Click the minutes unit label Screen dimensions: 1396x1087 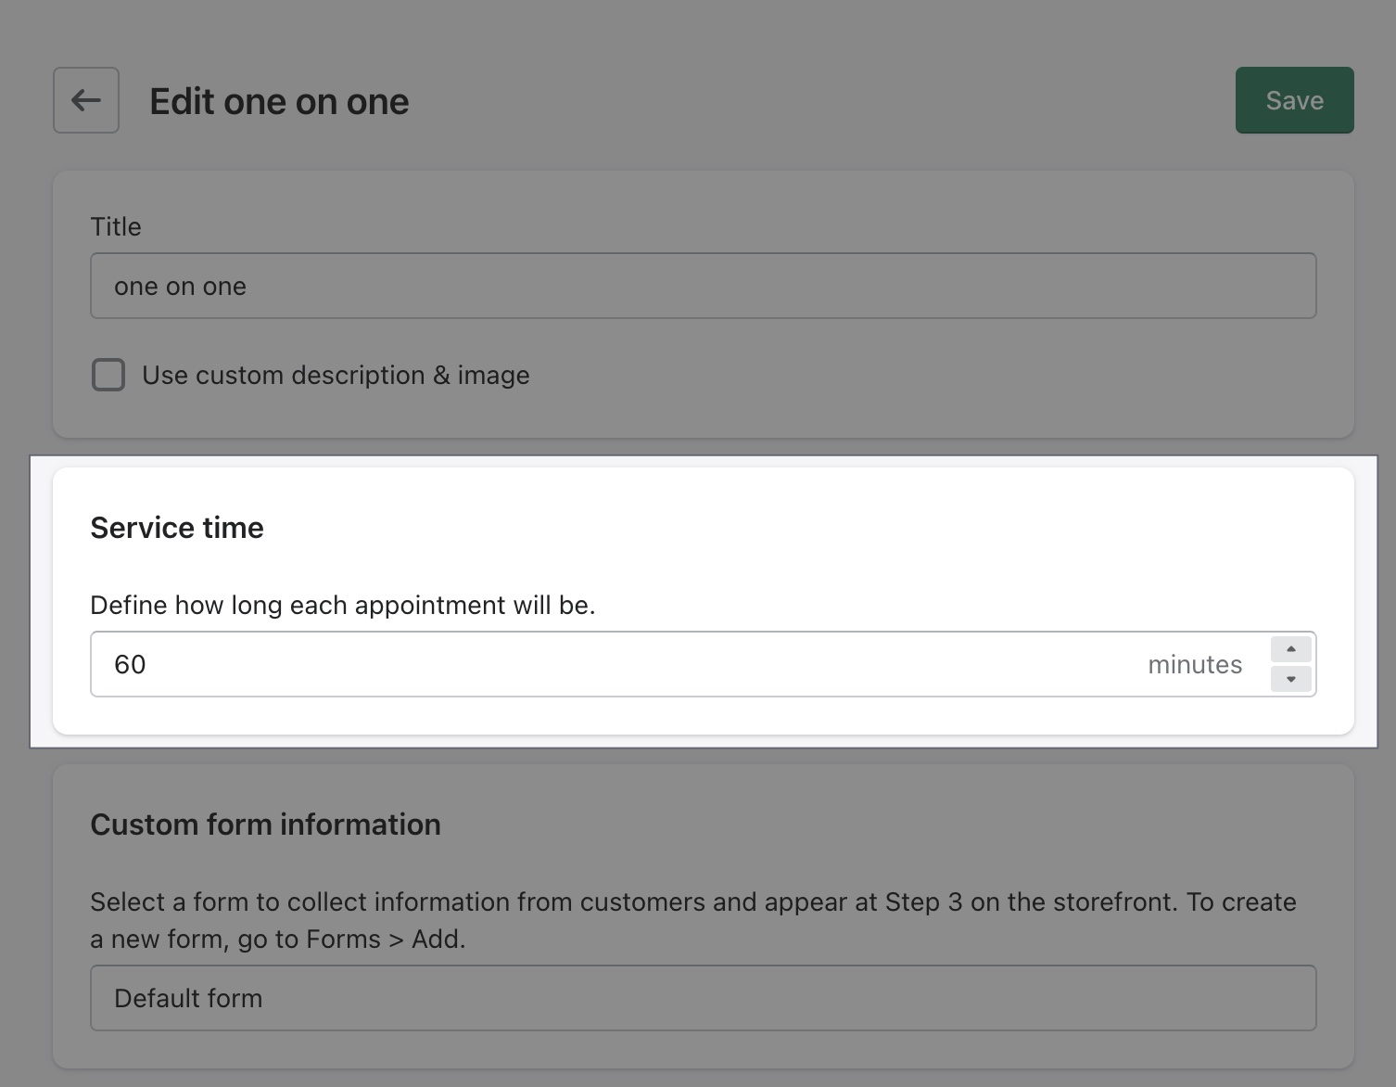(1195, 664)
